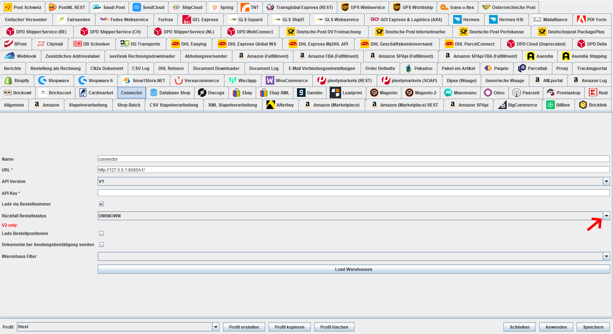Open the BigCommerce tab icon
This screenshot has height=334, width=613.
[x=502, y=105]
